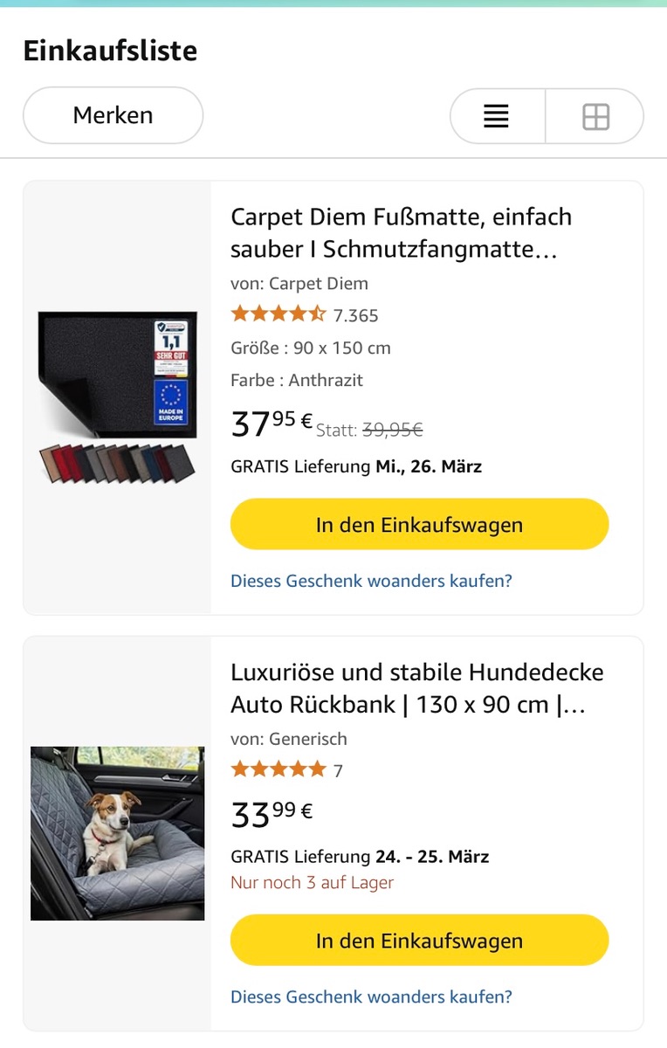This screenshot has width=667, height=1048.
Task: View five-star rating of the Hundedecke
Action: coord(278,769)
